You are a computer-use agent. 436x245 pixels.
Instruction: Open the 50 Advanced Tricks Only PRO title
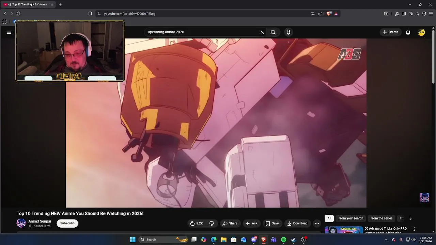pyautogui.click(x=386, y=230)
